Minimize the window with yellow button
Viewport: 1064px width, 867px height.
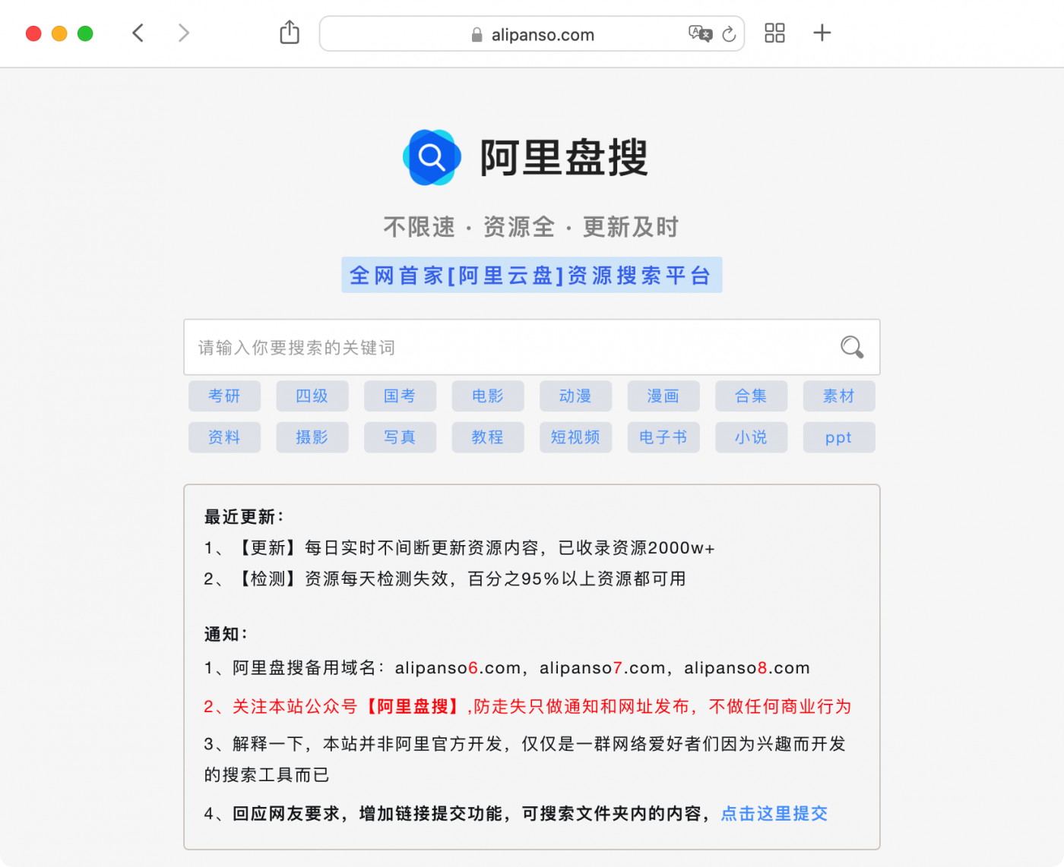59,33
